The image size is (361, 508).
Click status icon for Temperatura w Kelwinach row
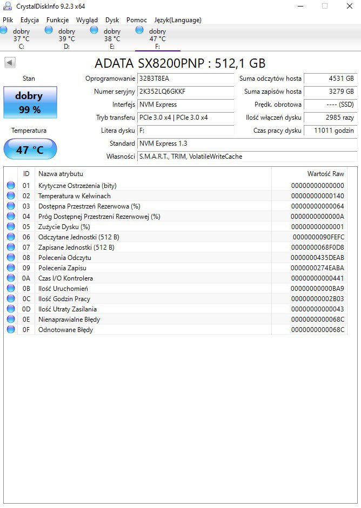click(x=11, y=196)
